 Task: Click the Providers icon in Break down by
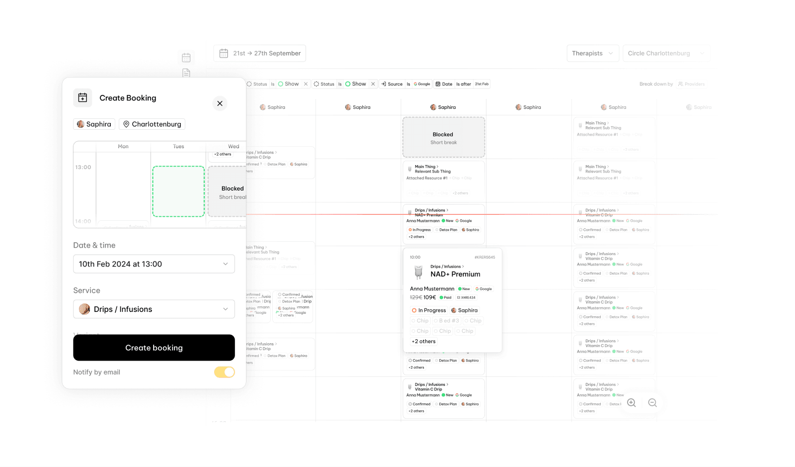pyautogui.click(x=681, y=84)
